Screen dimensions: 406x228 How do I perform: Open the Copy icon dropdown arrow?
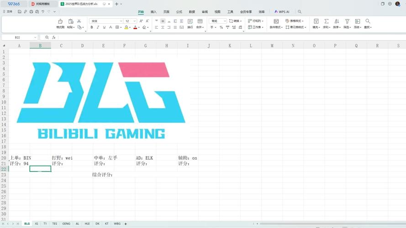pos(83,27)
